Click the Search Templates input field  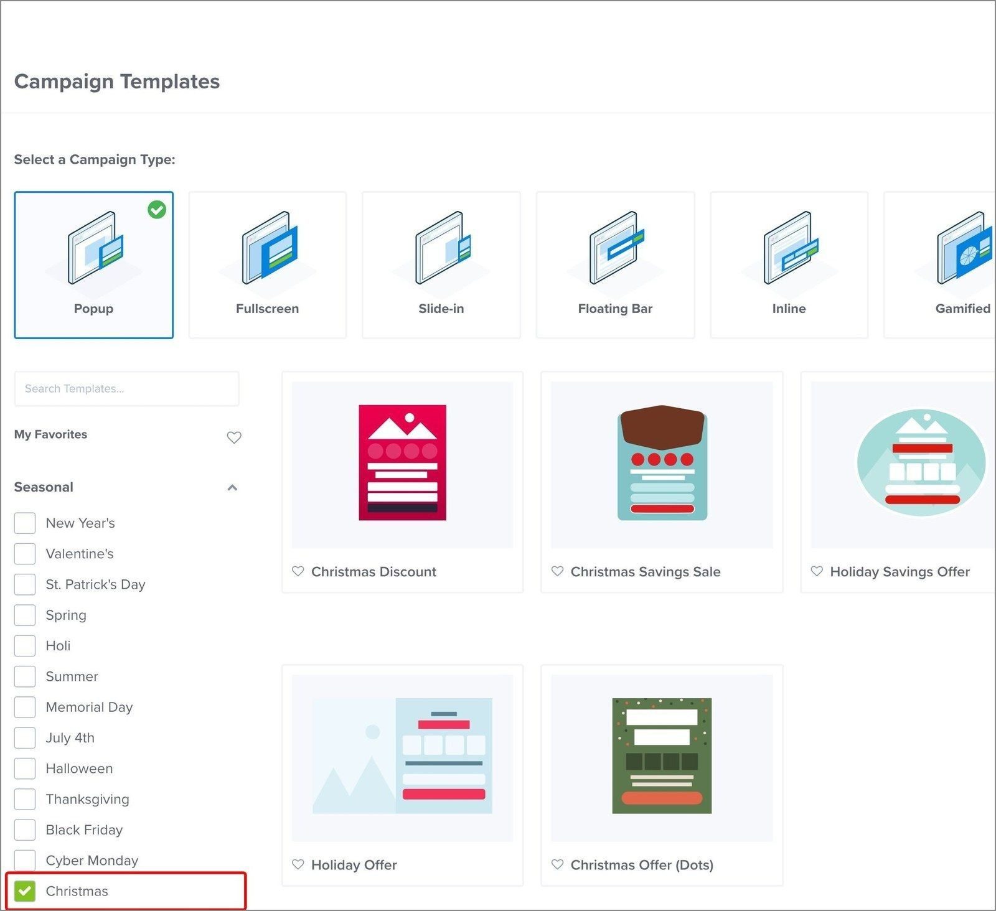127,389
